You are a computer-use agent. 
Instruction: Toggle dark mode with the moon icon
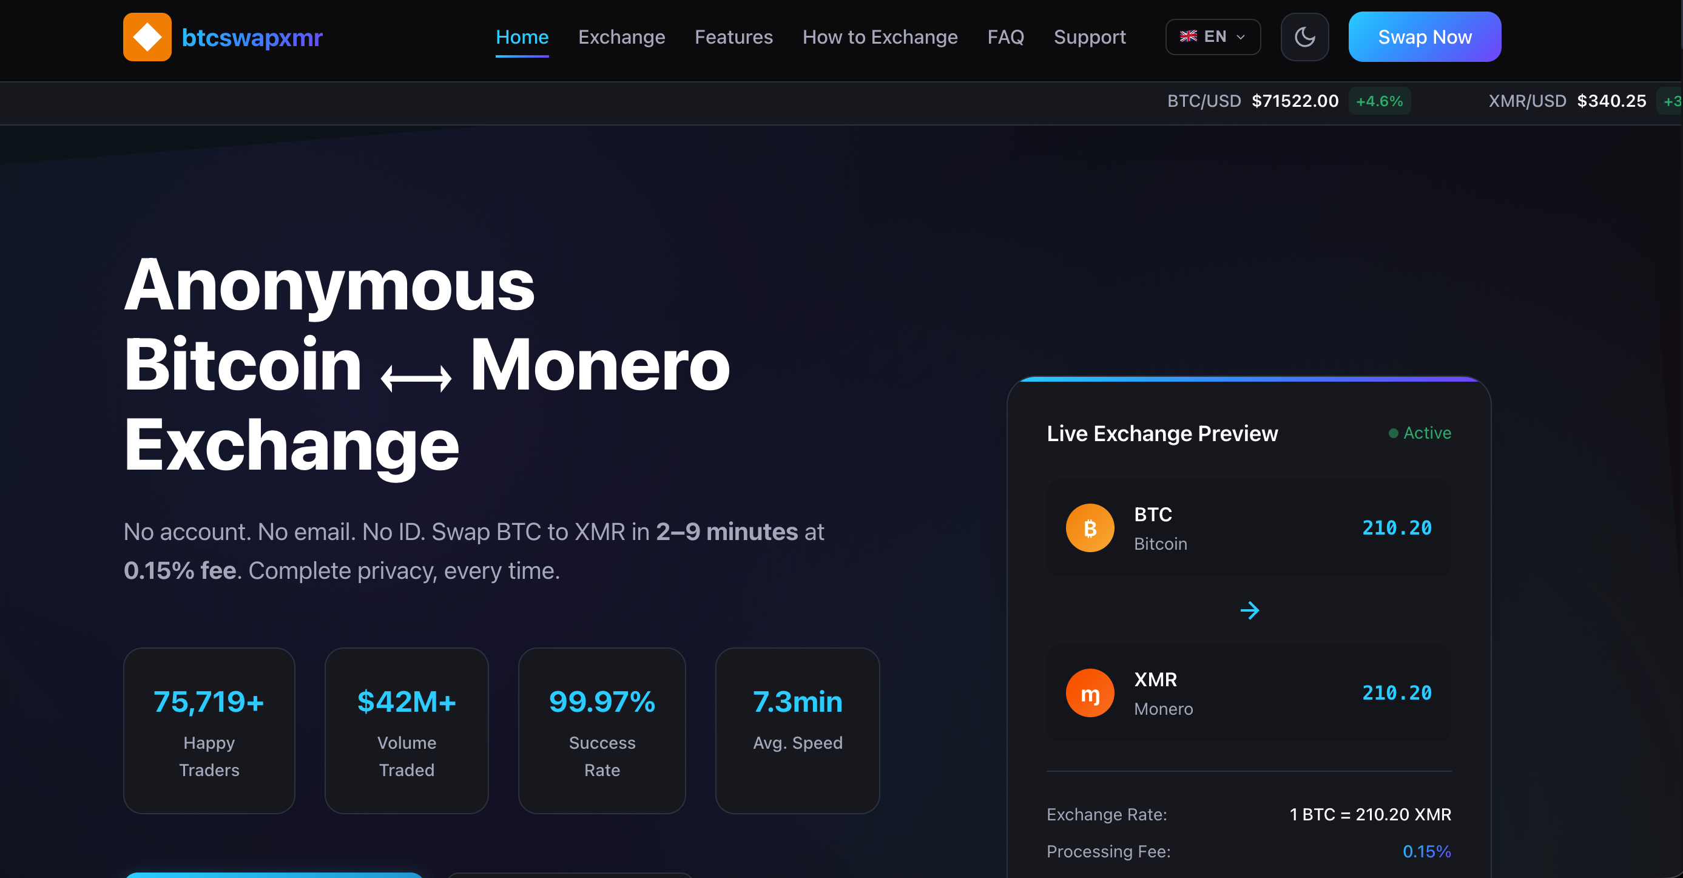tap(1304, 37)
